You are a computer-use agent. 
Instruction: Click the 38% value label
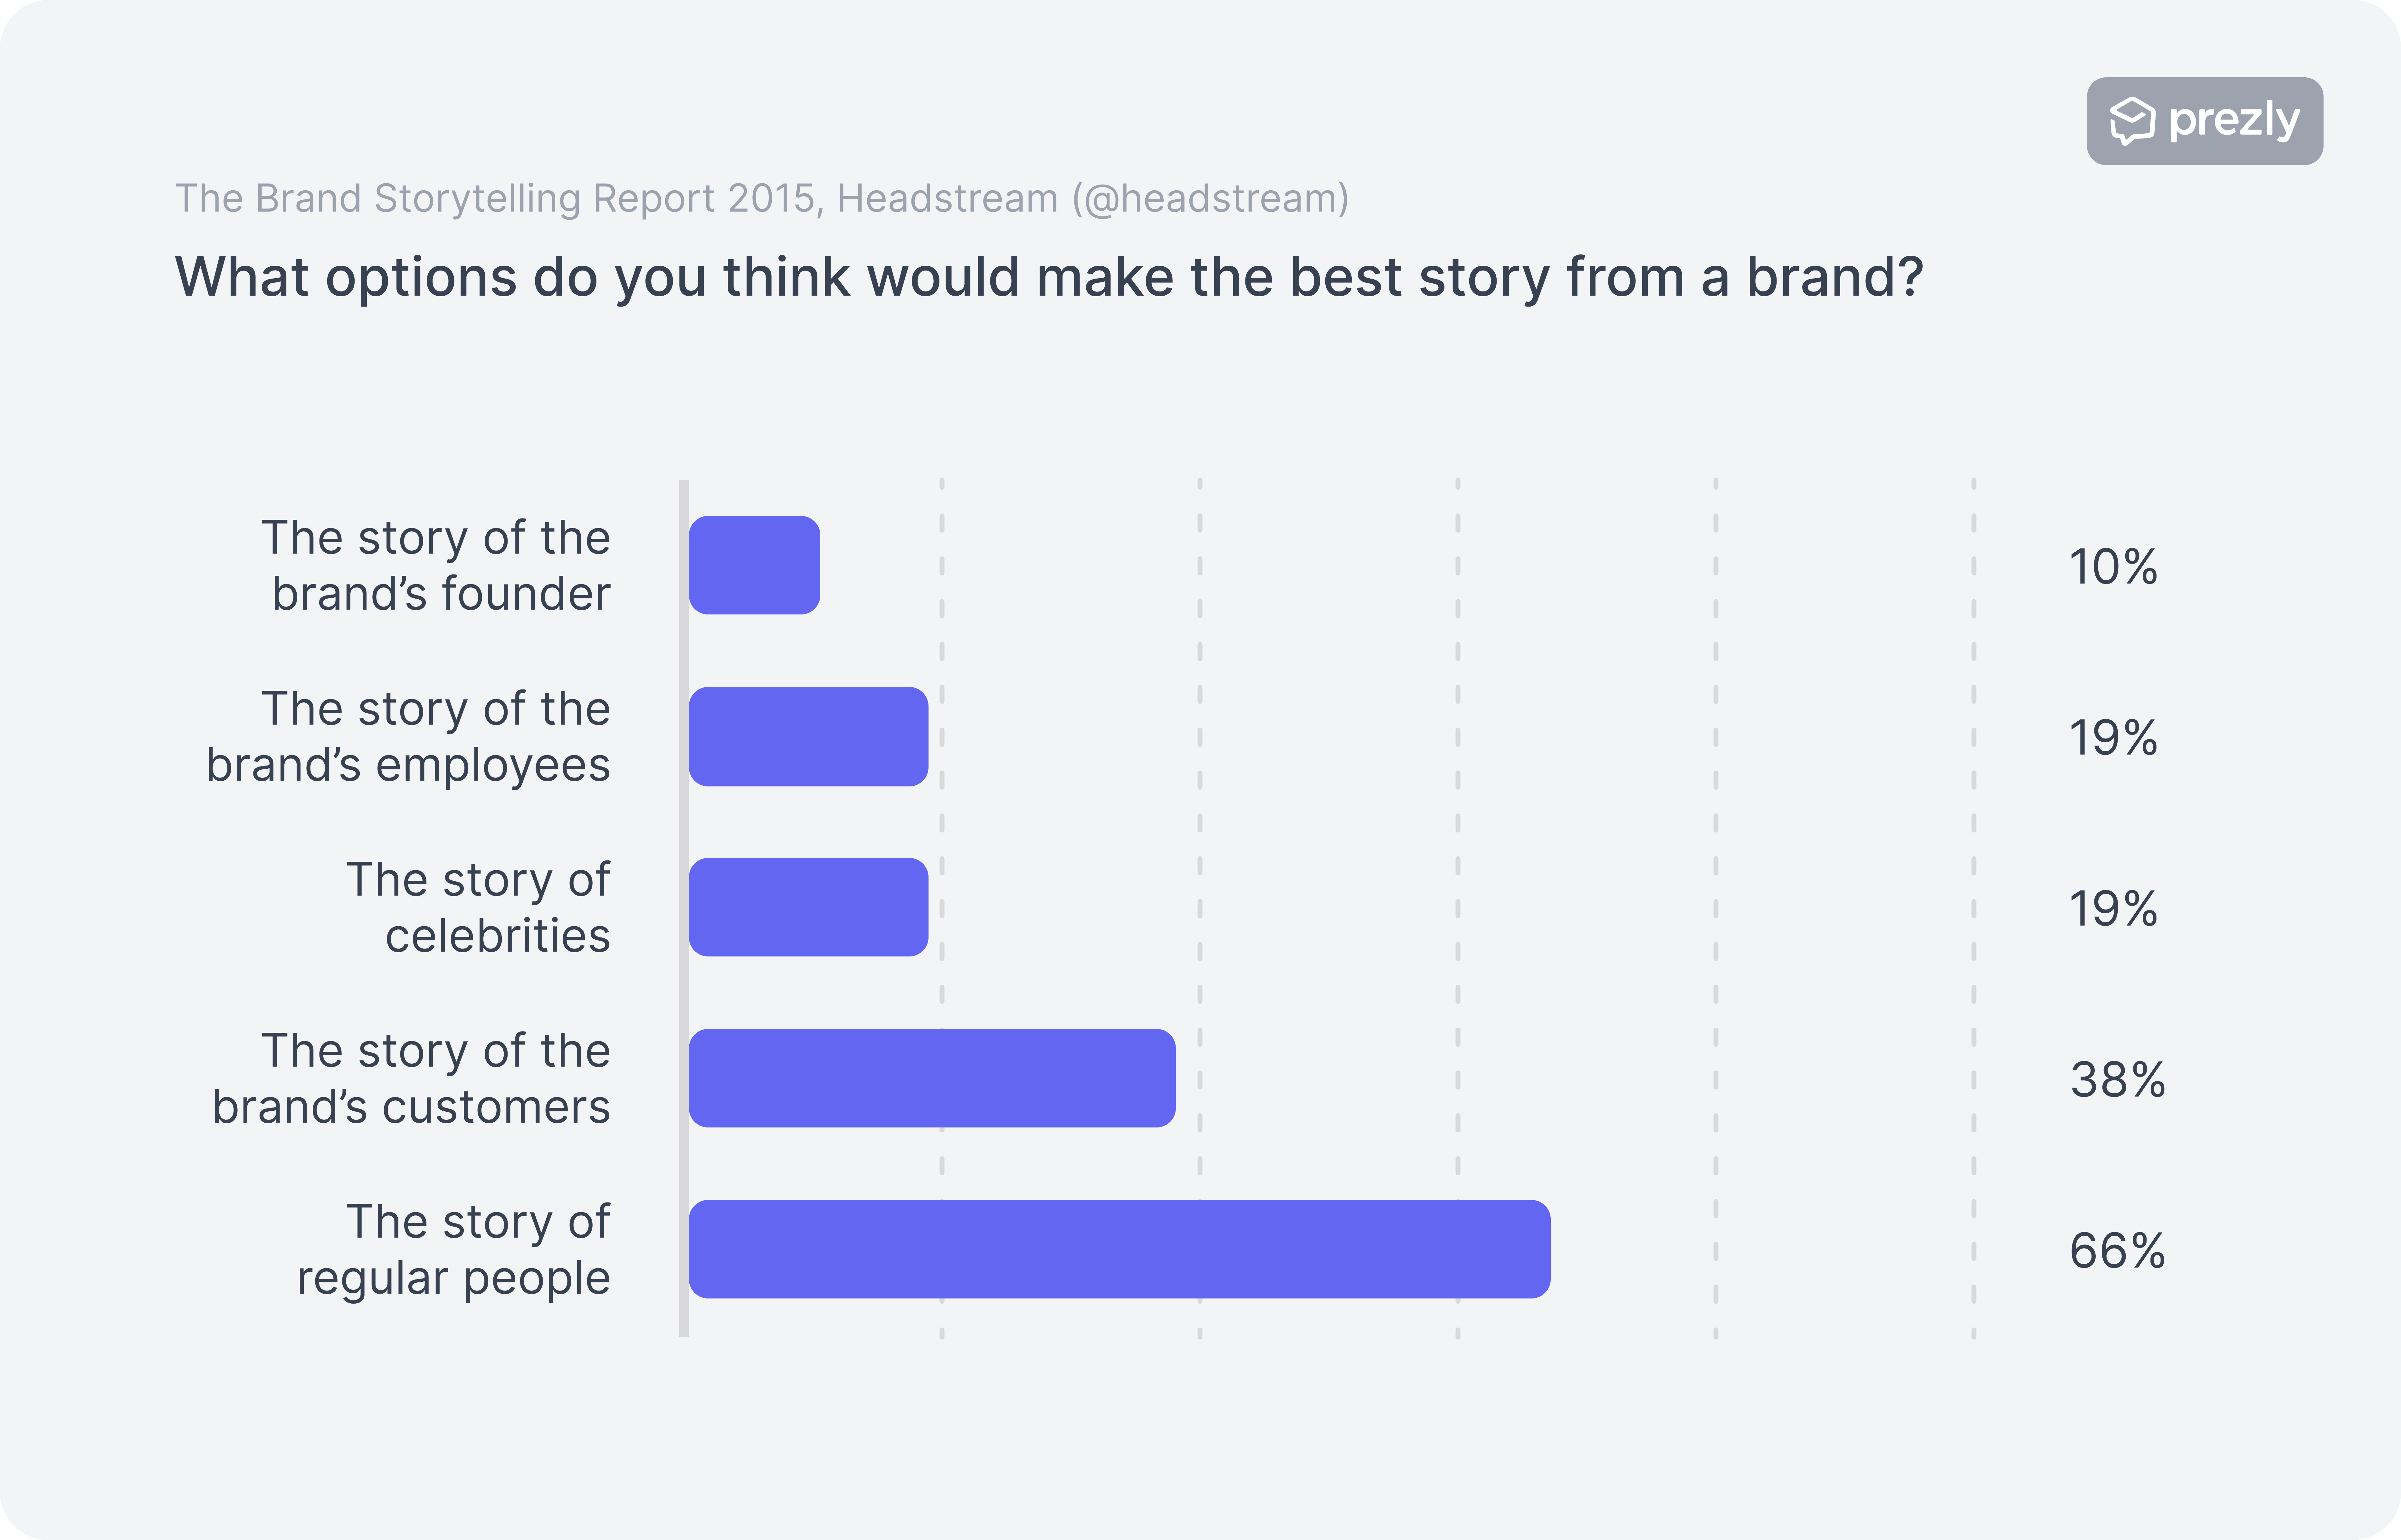pyautogui.click(x=2117, y=1080)
